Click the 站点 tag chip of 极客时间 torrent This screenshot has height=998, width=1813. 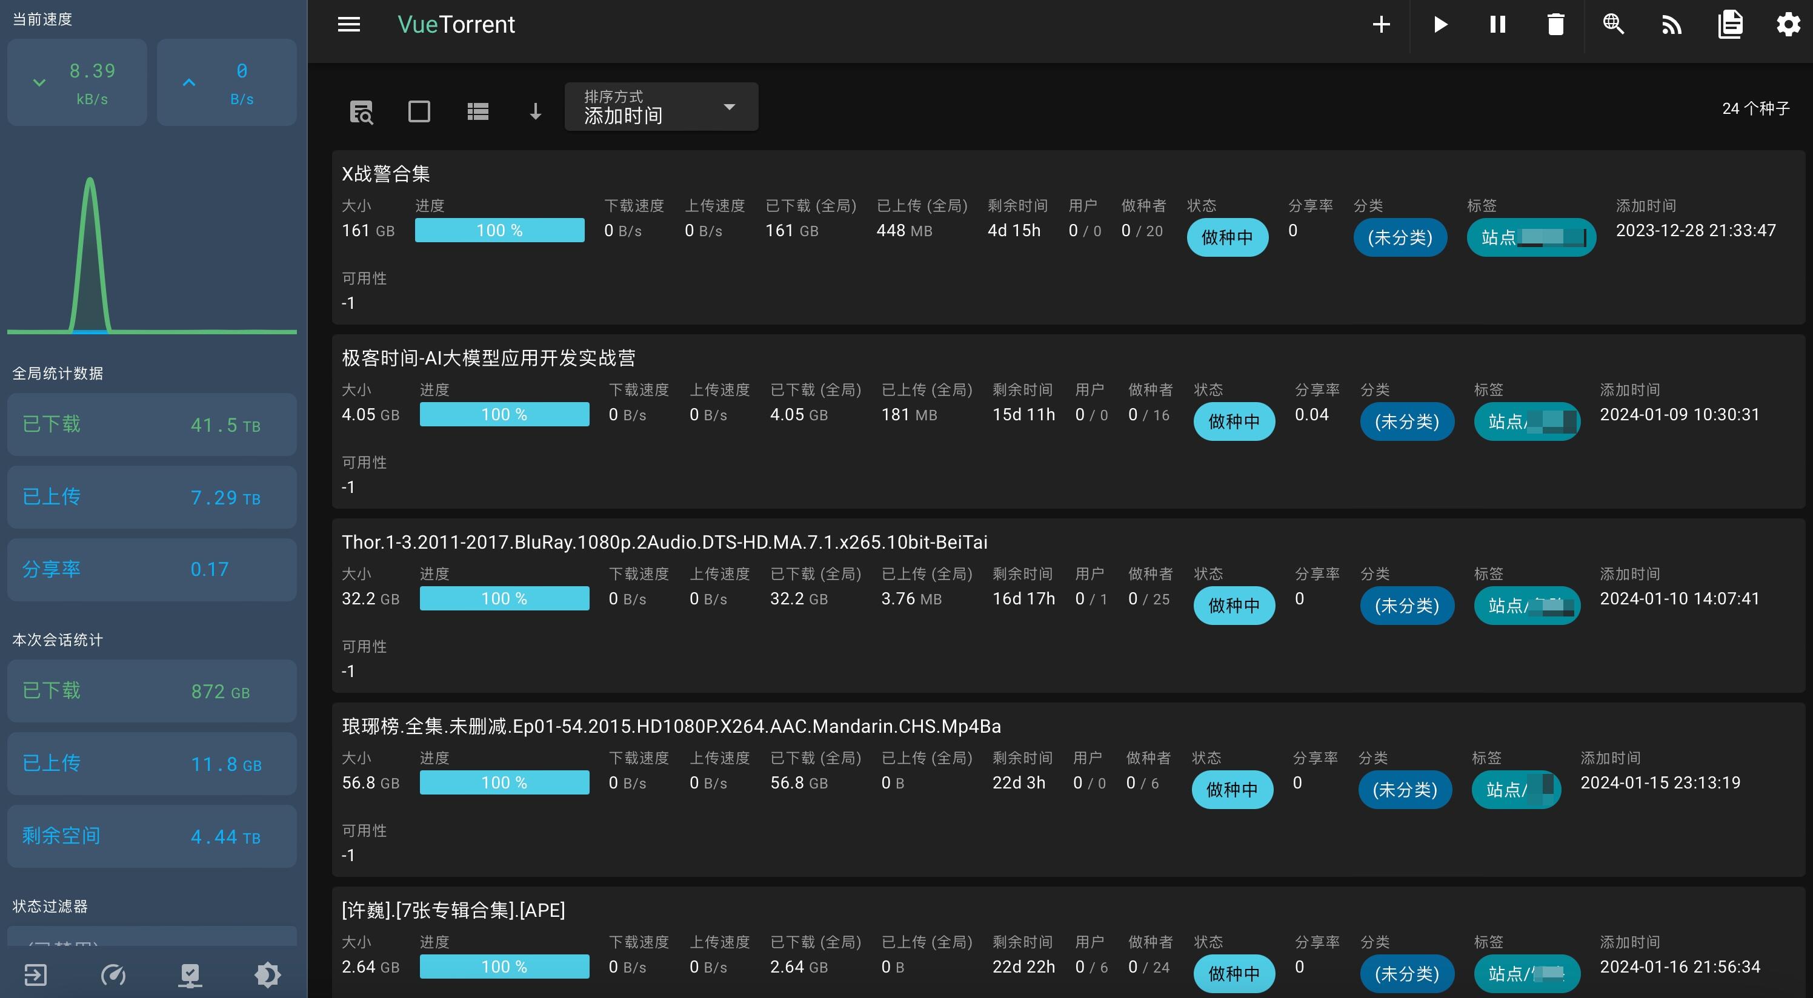[1527, 422]
